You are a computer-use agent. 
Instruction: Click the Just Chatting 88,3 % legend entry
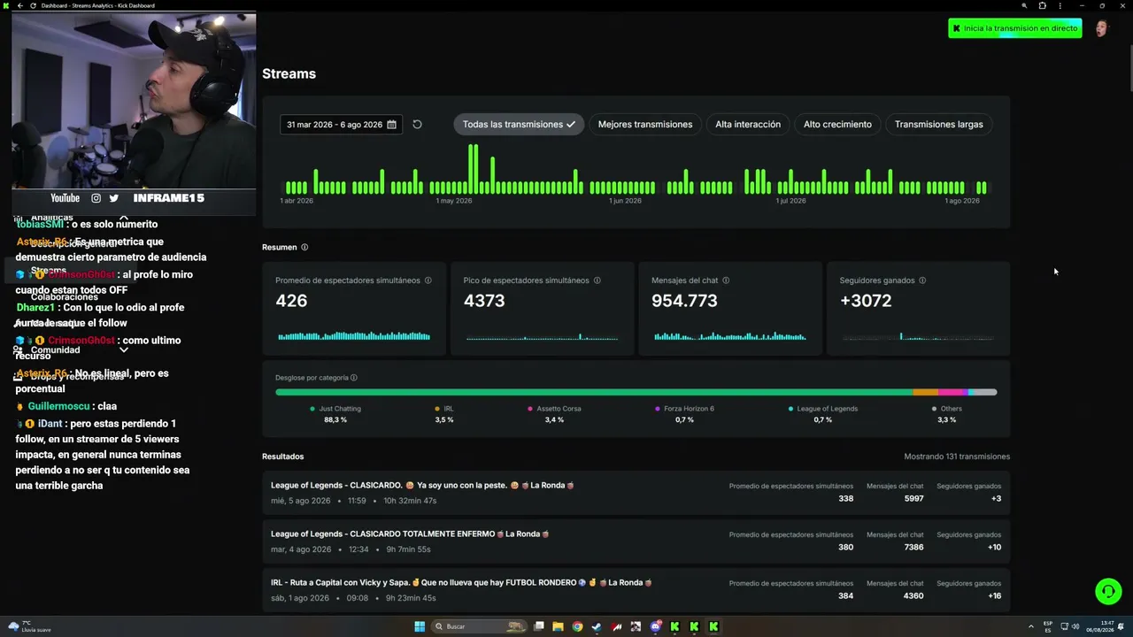click(x=335, y=414)
